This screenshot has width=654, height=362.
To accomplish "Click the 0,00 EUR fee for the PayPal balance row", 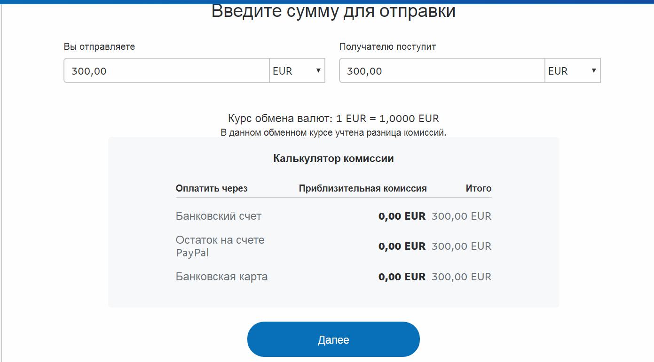I will (x=402, y=246).
